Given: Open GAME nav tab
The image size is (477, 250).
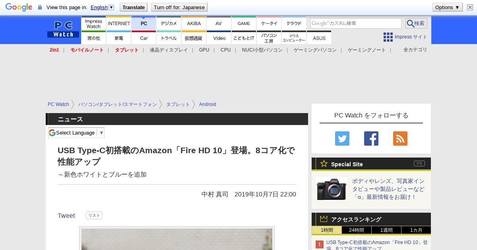Looking at the screenshot, I should click(x=244, y=23).
